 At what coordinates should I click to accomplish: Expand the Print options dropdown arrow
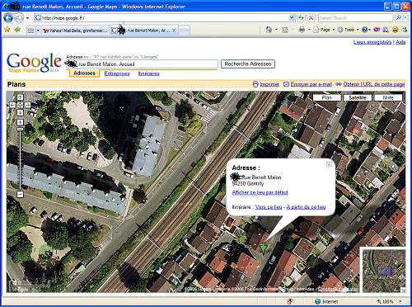(x=309, y=30)
